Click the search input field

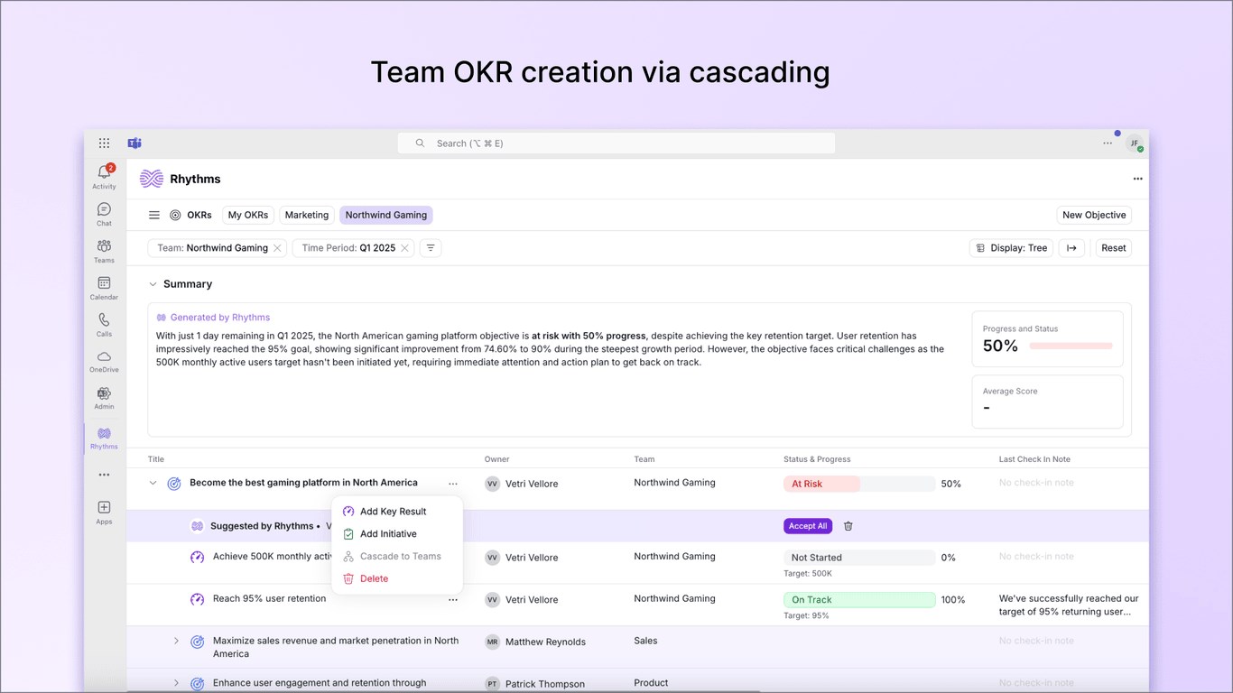(616, 143)
